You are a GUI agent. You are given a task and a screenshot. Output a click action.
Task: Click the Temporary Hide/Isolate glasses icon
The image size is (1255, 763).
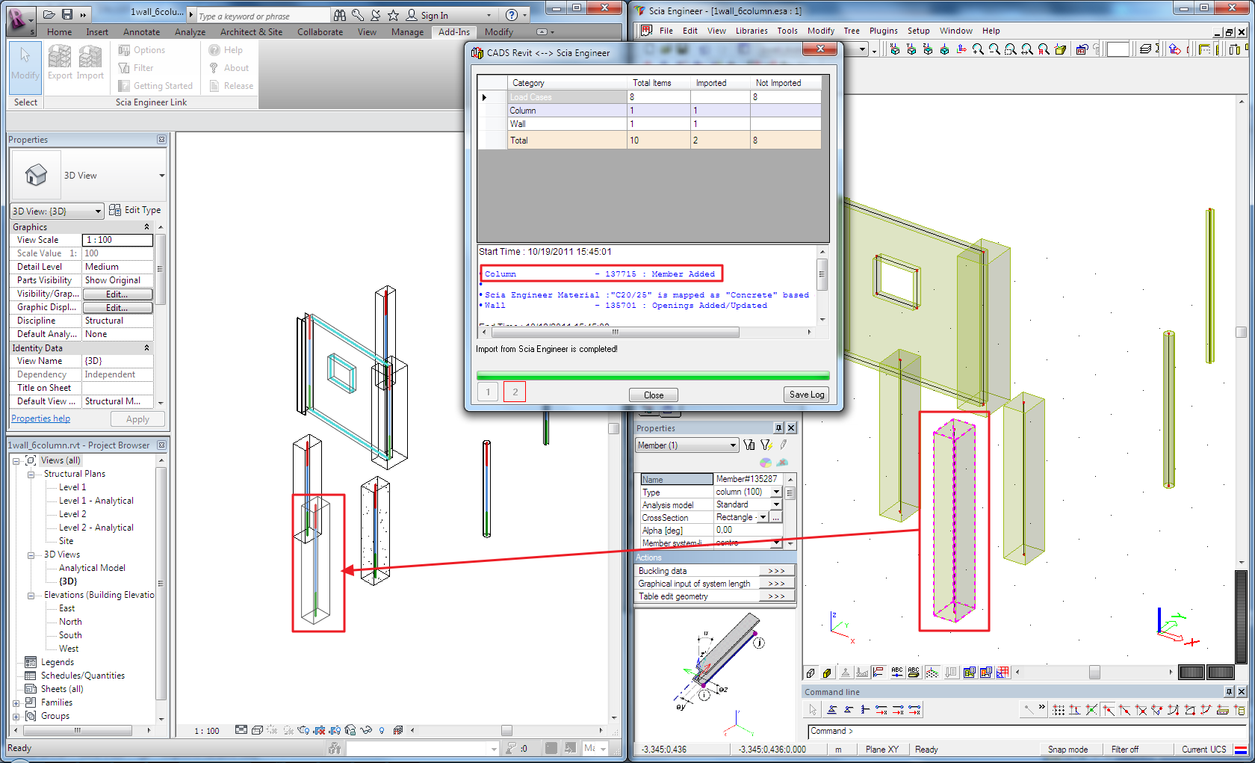click(366, 730)
